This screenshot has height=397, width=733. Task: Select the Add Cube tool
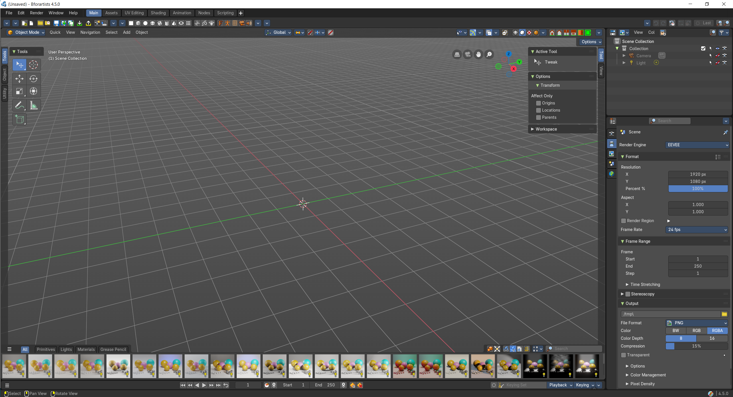19,119
